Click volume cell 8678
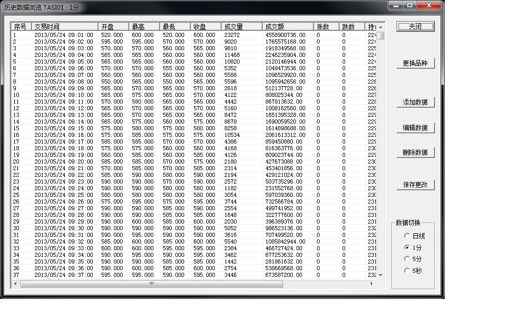This screenshot has width=517, height=323. pos(230,122)
